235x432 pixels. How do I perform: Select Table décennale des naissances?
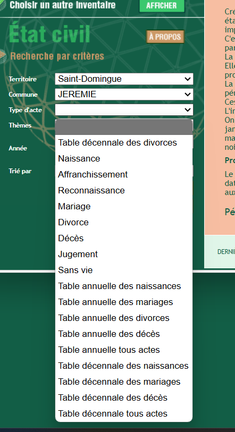click(124, 366)
